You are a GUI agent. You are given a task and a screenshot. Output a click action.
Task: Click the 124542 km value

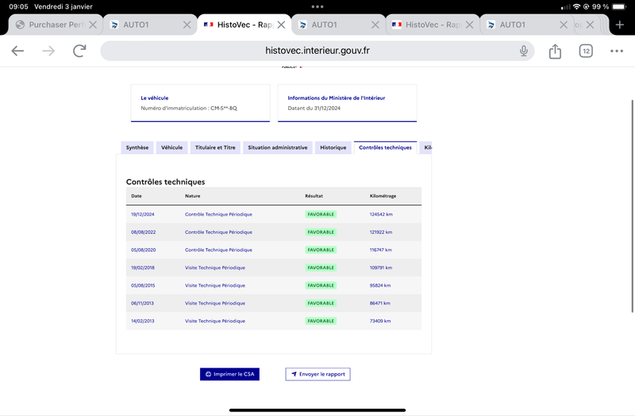(x=381, y=214)
